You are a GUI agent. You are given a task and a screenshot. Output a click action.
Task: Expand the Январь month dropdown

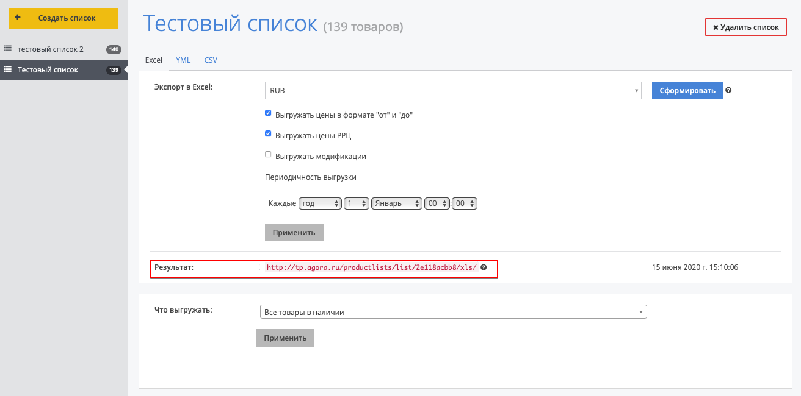coord(396,203)
